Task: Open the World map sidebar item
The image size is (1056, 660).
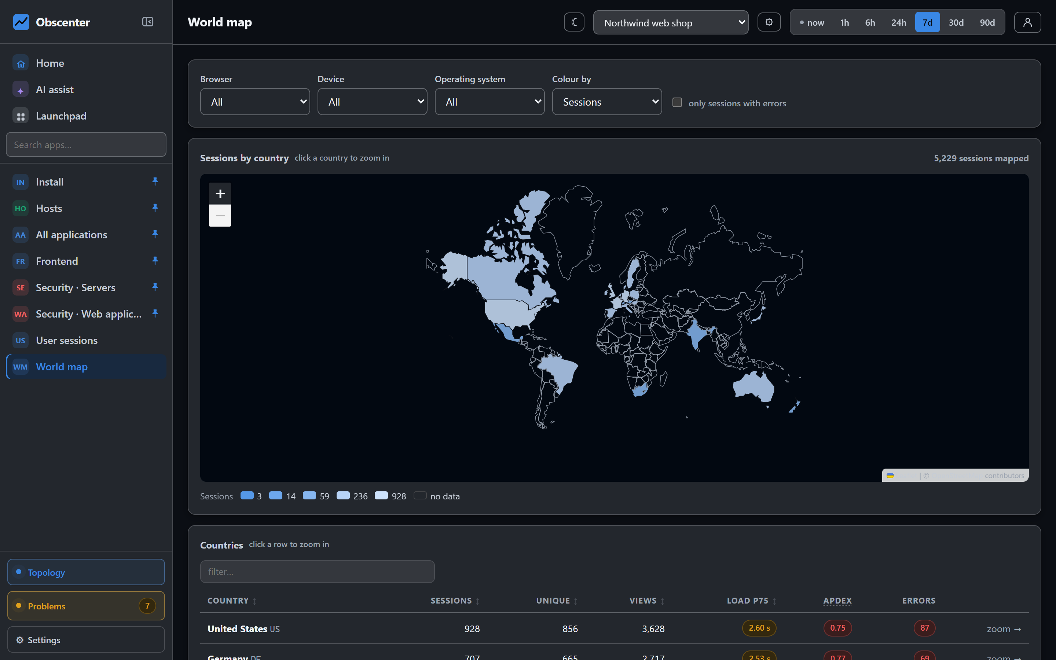Action: [x=86, y=367]
